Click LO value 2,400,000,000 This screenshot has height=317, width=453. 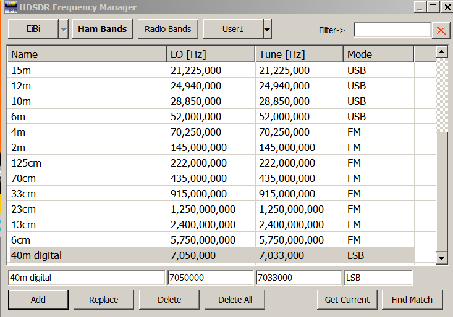tap(203, 224)
